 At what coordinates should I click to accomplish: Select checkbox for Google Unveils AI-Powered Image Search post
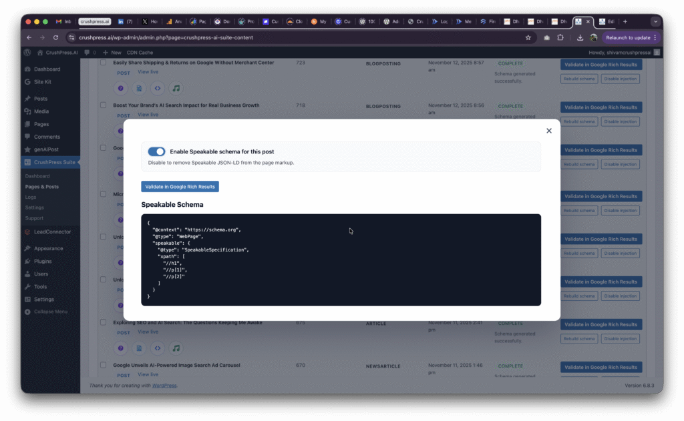103,365
